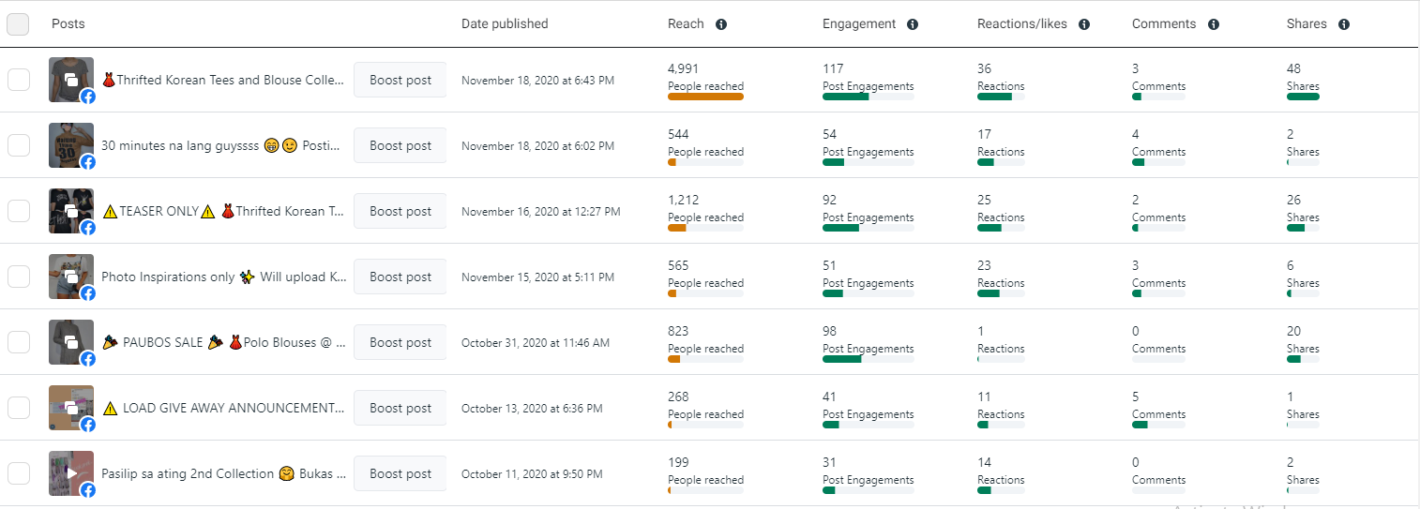
Task: Click Facebook badge on Thrifted Korean Tees post
Action: [87, 97]
